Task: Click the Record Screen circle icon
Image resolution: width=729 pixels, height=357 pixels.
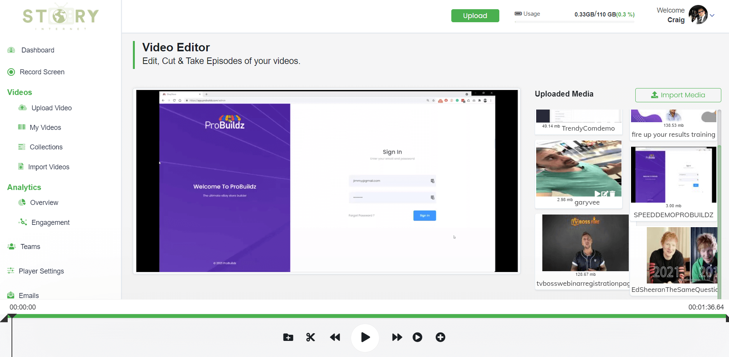Action: coord(12,72)
